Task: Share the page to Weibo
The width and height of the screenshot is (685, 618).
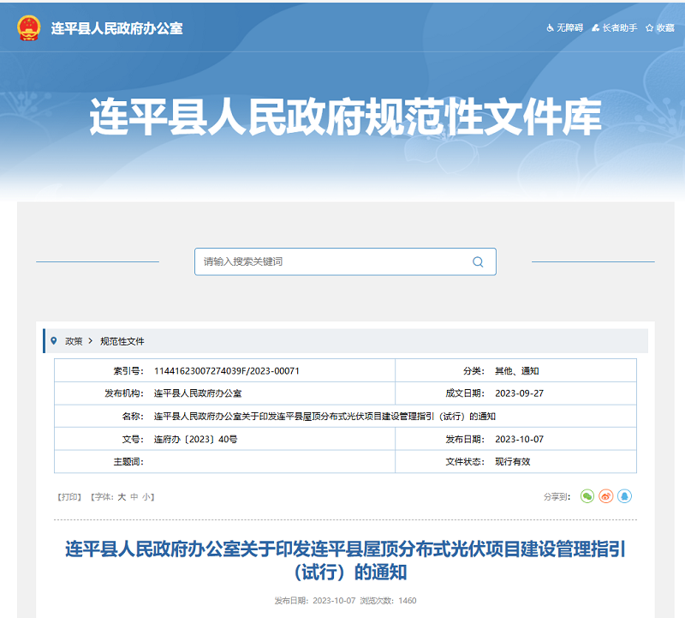Action: point(606,496)
